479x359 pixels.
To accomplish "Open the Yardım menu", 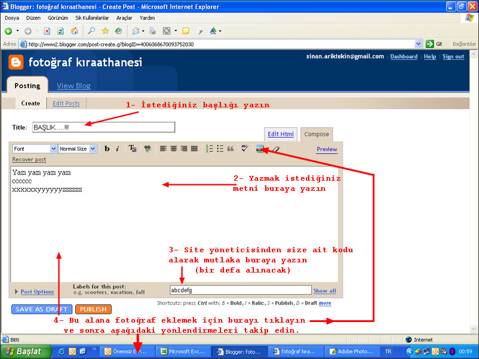I will pos(148,18).
